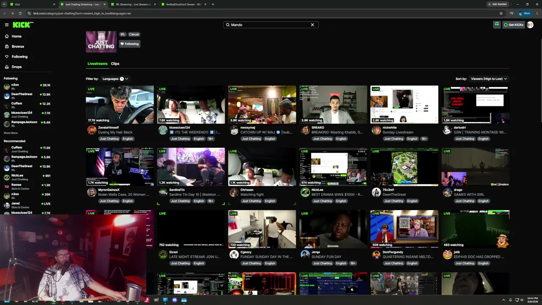Click DonFlurgundy channel avatar
Viewport: 542px width, 305px height.
(x=376, y=255)
